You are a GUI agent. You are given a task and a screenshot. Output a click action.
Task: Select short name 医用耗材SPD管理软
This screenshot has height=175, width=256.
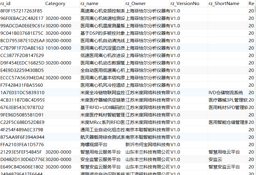[x=228, y=108]
